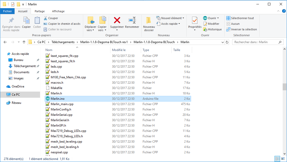Switch to the Accueil ribbon tab
Image resolution: width=287 pixels, height=162 pixels.
tap(23, 11)
